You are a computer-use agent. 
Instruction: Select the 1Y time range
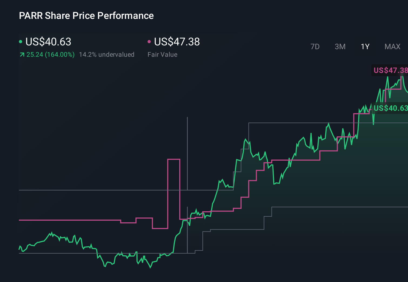click(x=365, y=46)
